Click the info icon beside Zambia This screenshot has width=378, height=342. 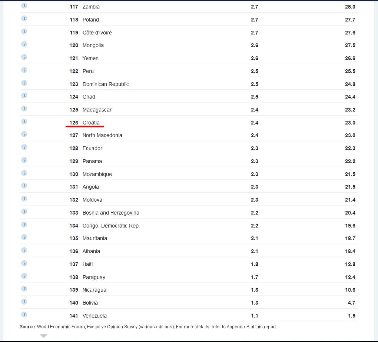(x=24, y=6)
